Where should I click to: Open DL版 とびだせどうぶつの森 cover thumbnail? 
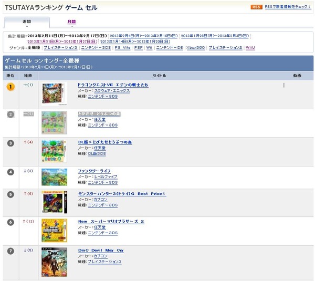(x=54, y=151)
